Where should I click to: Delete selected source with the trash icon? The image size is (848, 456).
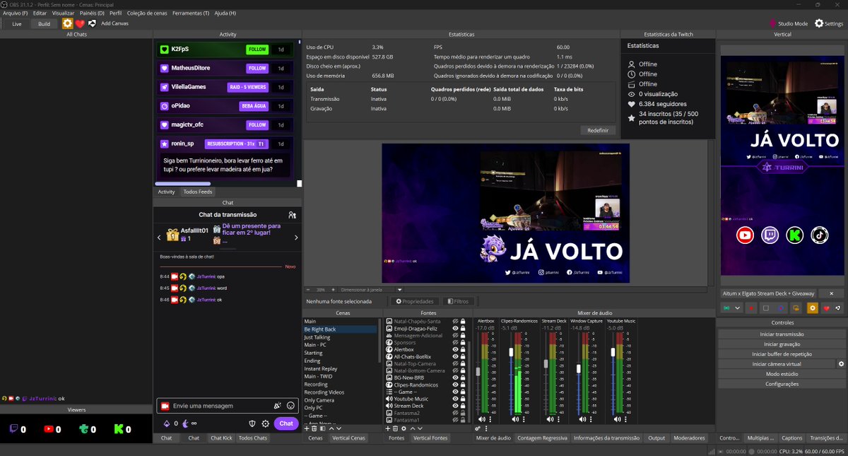click(396, 428)
